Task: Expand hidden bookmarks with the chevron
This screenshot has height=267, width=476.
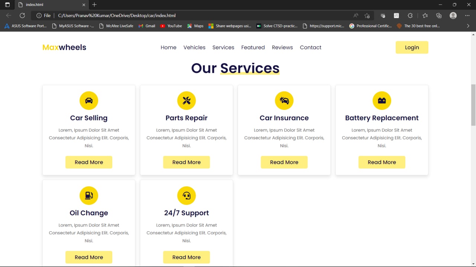Action: pos(468,26)
